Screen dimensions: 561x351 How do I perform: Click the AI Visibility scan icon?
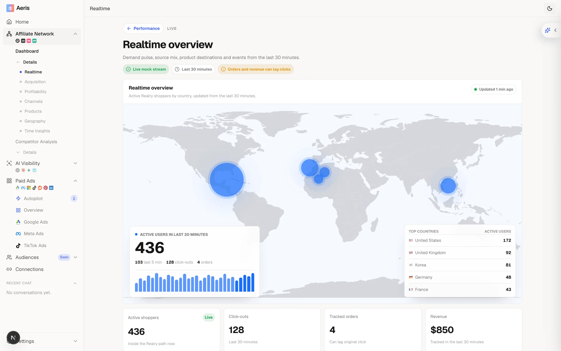[9, 163]
